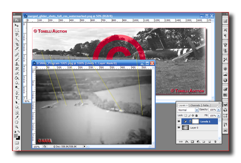Select the Eyedropper tool
This screenshot has height=163, width=241.
[17, 117]
